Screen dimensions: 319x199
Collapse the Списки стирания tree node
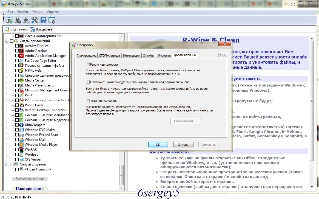tap(7, 164)
